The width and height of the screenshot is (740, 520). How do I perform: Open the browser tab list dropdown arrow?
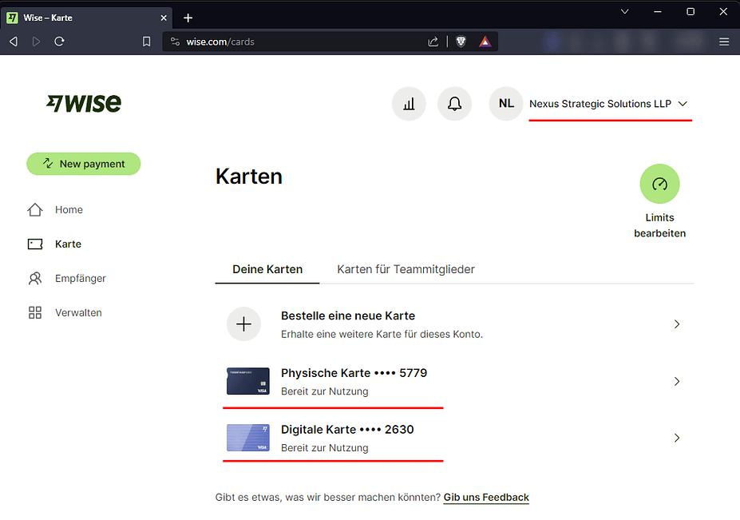click(624, 11)
